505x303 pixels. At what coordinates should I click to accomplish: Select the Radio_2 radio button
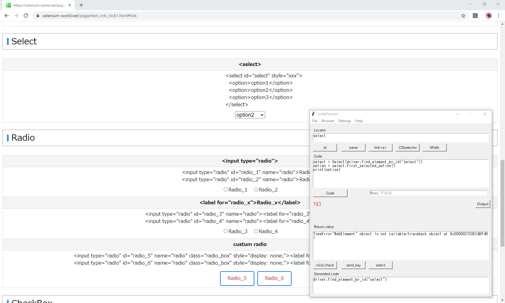click(x=256, y=189)
